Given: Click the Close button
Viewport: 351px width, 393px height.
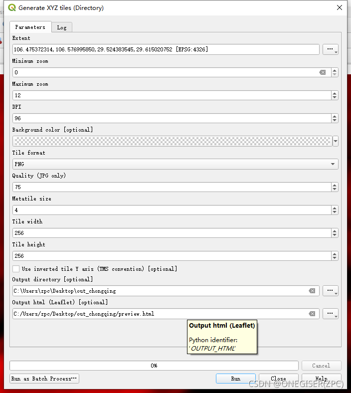Looking at the screenshot, I should pos(278,379).
